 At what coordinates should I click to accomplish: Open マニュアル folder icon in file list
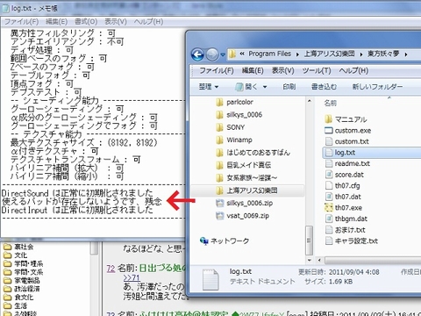pos(329,119)
